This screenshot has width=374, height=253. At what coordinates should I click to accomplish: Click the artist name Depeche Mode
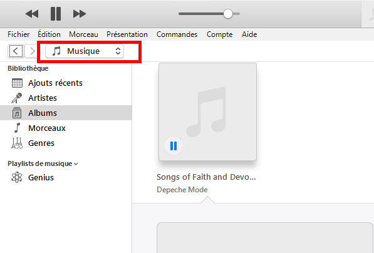[182, 190]
